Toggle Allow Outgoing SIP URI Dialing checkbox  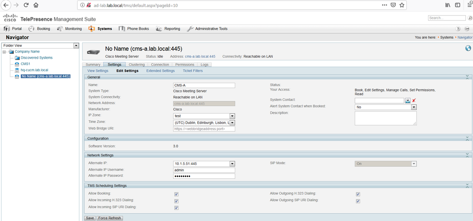[358, 201]
